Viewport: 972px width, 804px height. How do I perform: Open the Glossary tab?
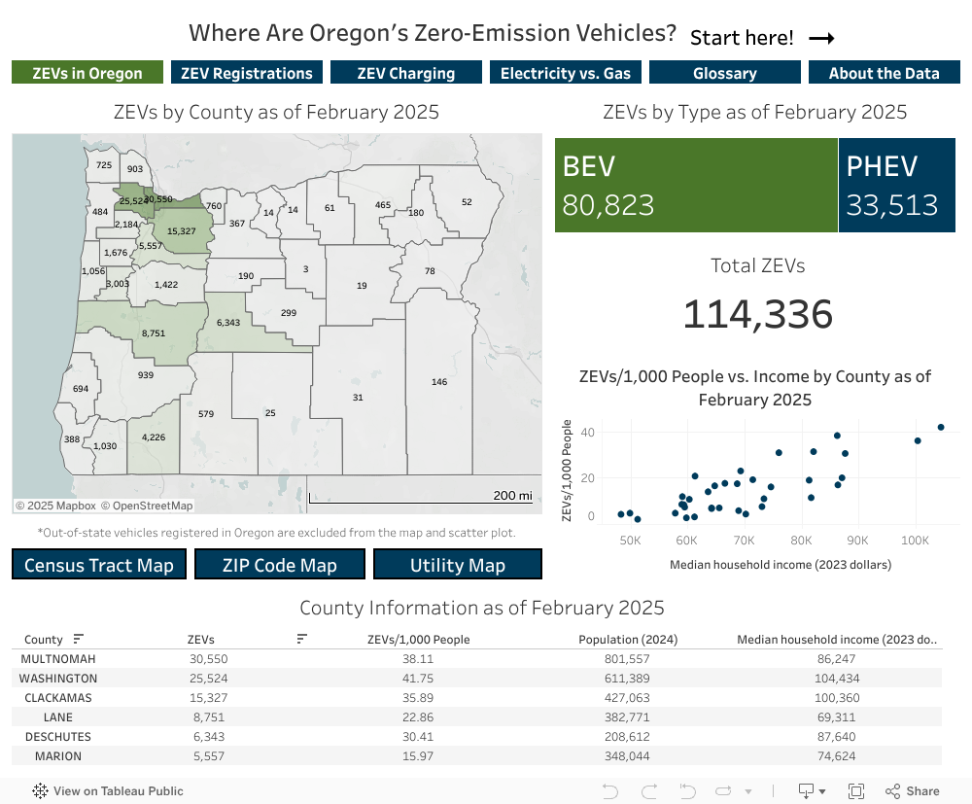click(724, 71)
